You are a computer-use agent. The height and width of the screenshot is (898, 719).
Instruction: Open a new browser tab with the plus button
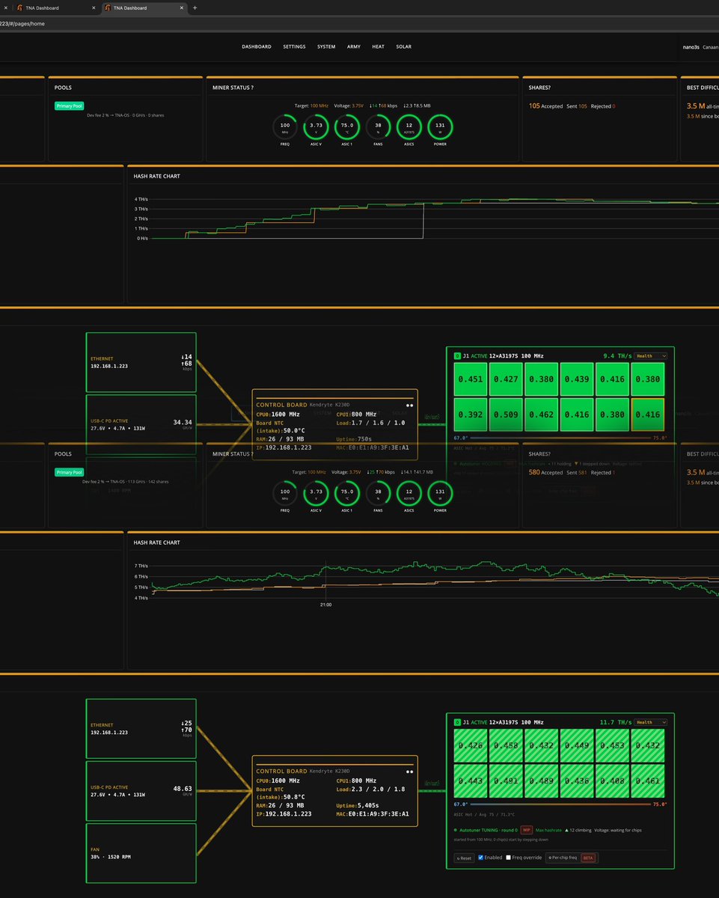195,7
